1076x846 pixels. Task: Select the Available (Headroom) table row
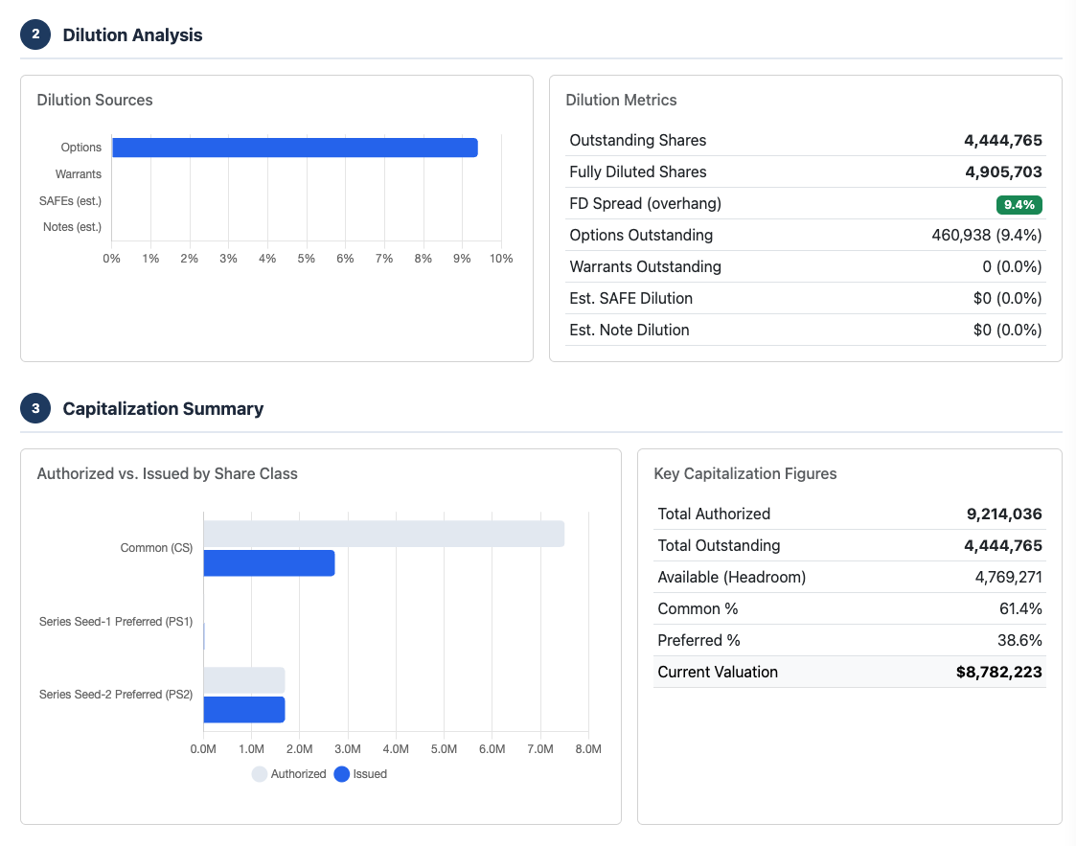point(849,577)
